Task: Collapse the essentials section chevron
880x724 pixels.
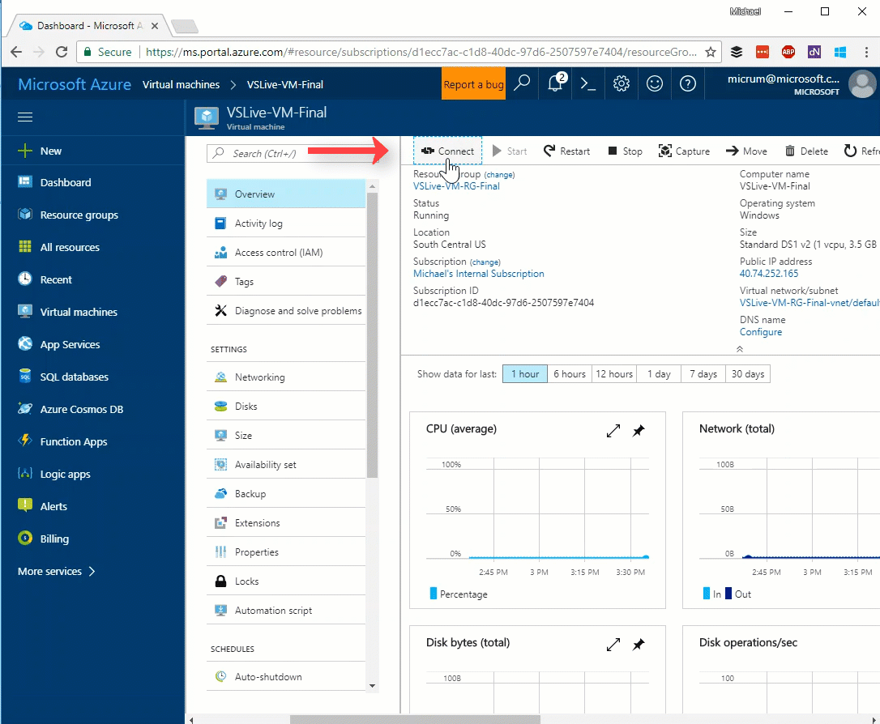Action: tap(739, 349)
